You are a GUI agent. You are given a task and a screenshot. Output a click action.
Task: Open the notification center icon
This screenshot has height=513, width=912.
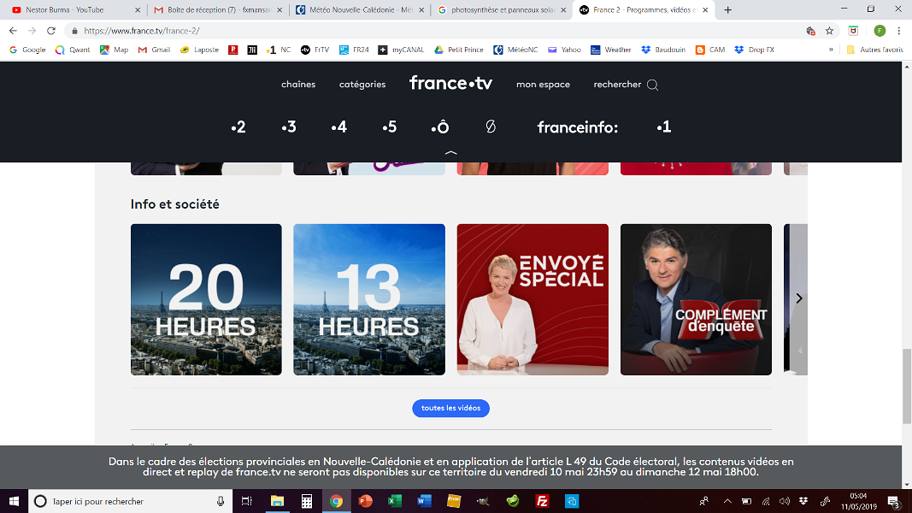point(894,501)
